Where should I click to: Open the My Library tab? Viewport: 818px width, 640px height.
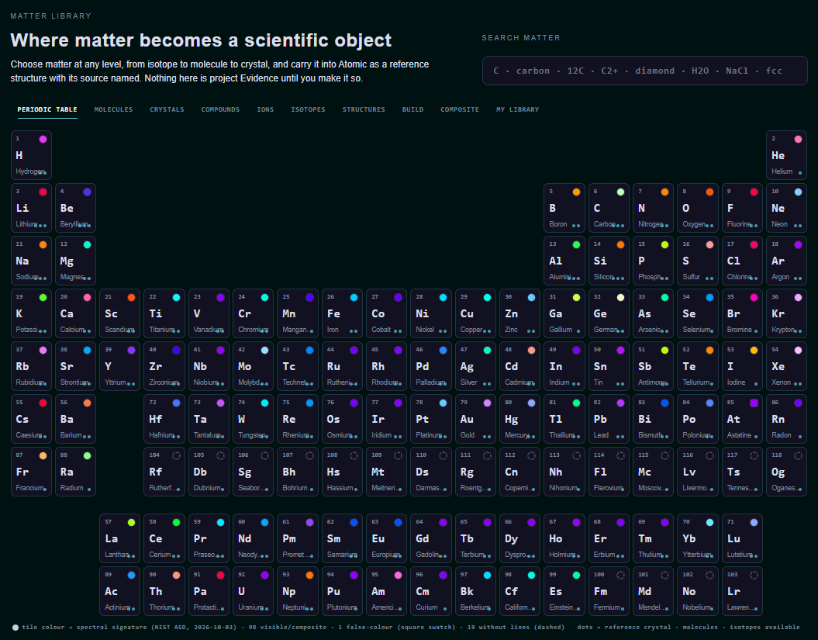[517, 109]
